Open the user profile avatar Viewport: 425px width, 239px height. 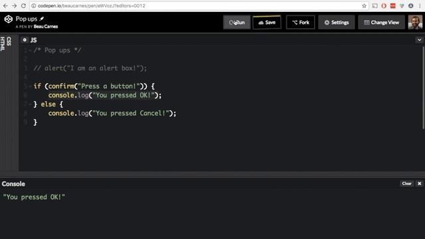[415, 22]
